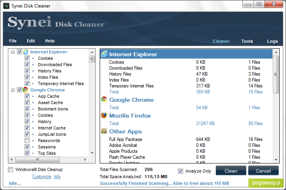
Task: Select Bookmark Icons tree item
Action: pyautogui.click(x=53, y=109)
